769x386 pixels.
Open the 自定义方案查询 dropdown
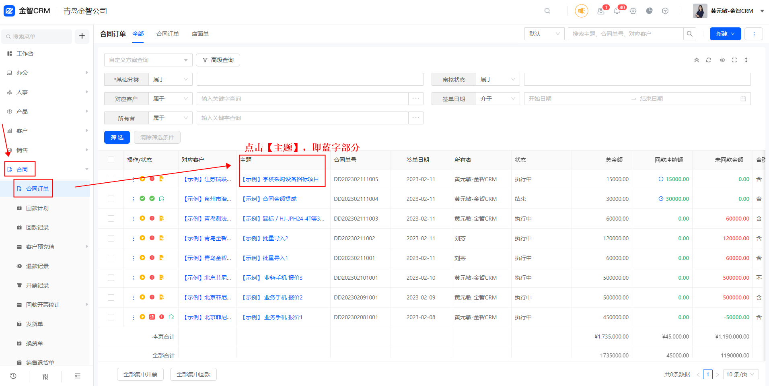click(x=148, y=60)
